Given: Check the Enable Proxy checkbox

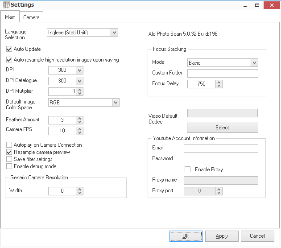Looking at the screenshot, I should point(187,169).
